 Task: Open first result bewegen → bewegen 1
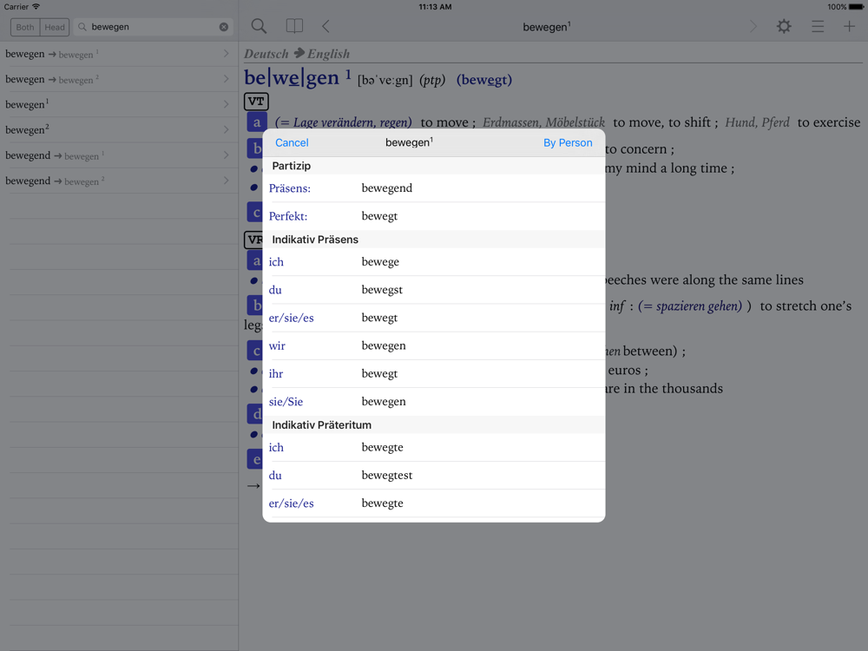pyautogui.click(x=119, y=54)
